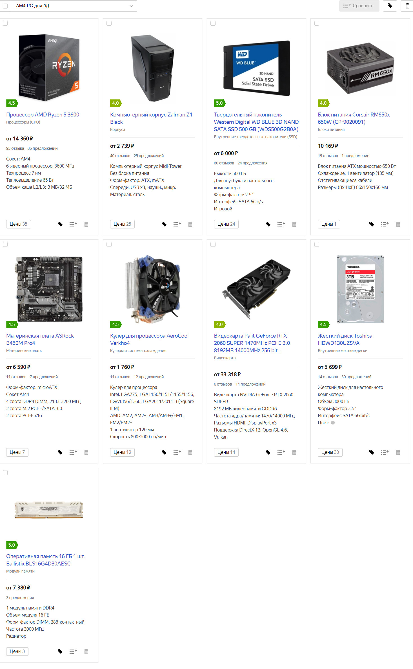Open 'Цены 14' for the Palit video card
This screenshot has width=413, height=669.
tap(226, 452)
